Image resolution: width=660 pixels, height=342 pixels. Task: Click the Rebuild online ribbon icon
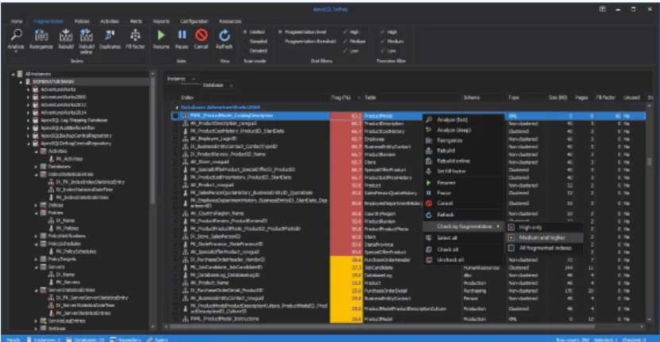pyautogui.click(x=86, y=36)
